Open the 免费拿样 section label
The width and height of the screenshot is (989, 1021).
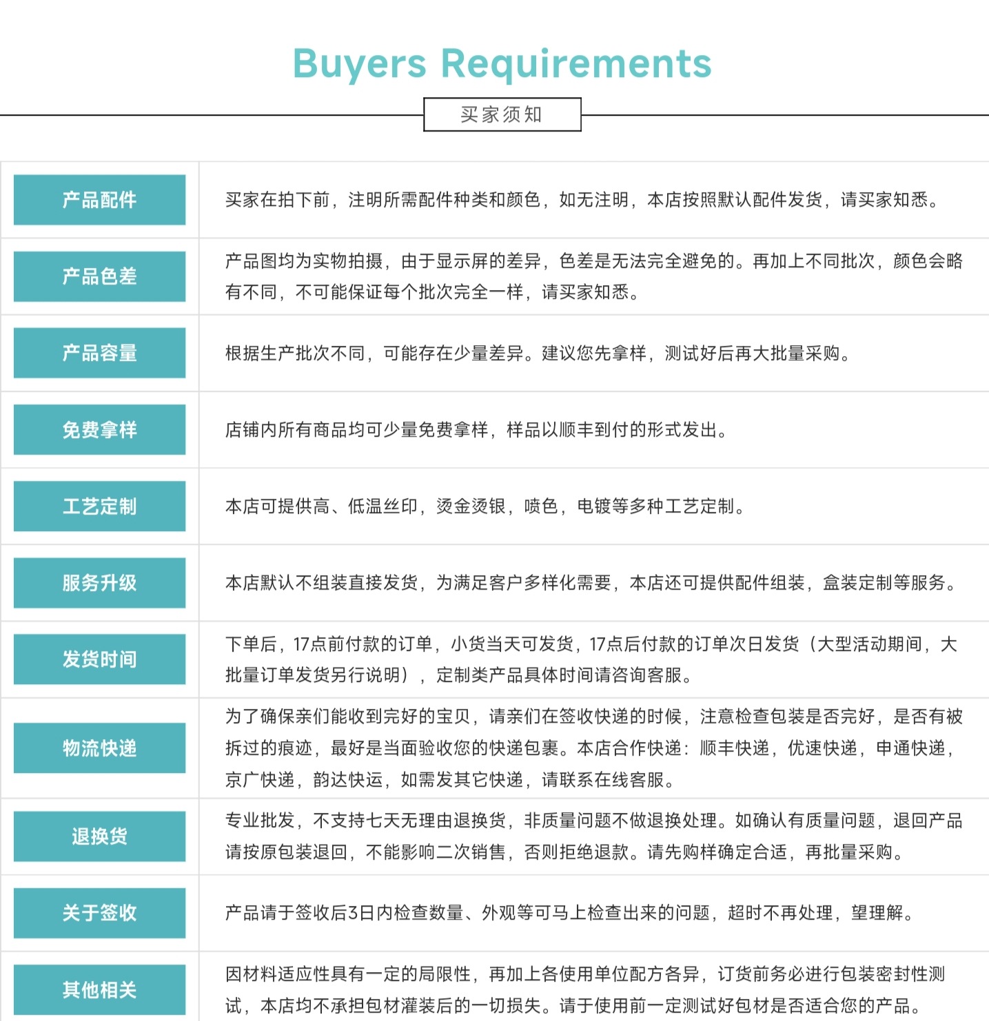point(99,430)
